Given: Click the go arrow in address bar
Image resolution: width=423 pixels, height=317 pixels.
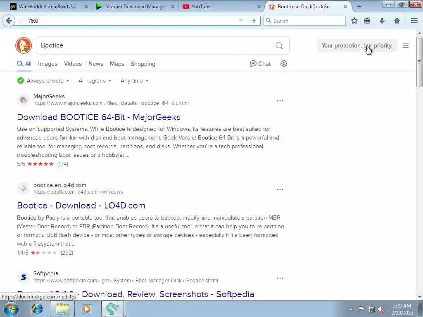Looking at the screenshot, I should pyautogui.click(x=254, y=21).
